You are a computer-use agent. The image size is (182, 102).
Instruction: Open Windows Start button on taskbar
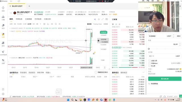click(x=68, y=100)
